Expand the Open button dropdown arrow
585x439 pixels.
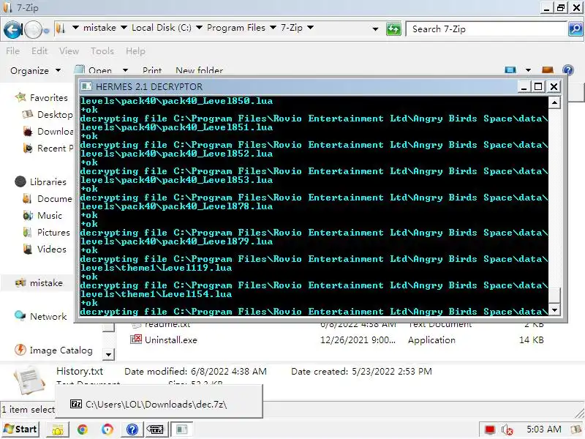point(125,70)
